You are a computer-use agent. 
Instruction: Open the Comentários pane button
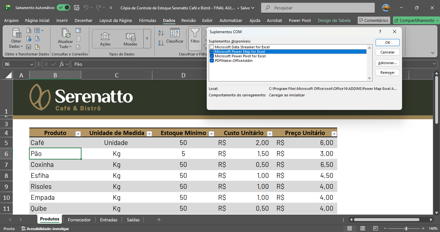coord(374,20)
